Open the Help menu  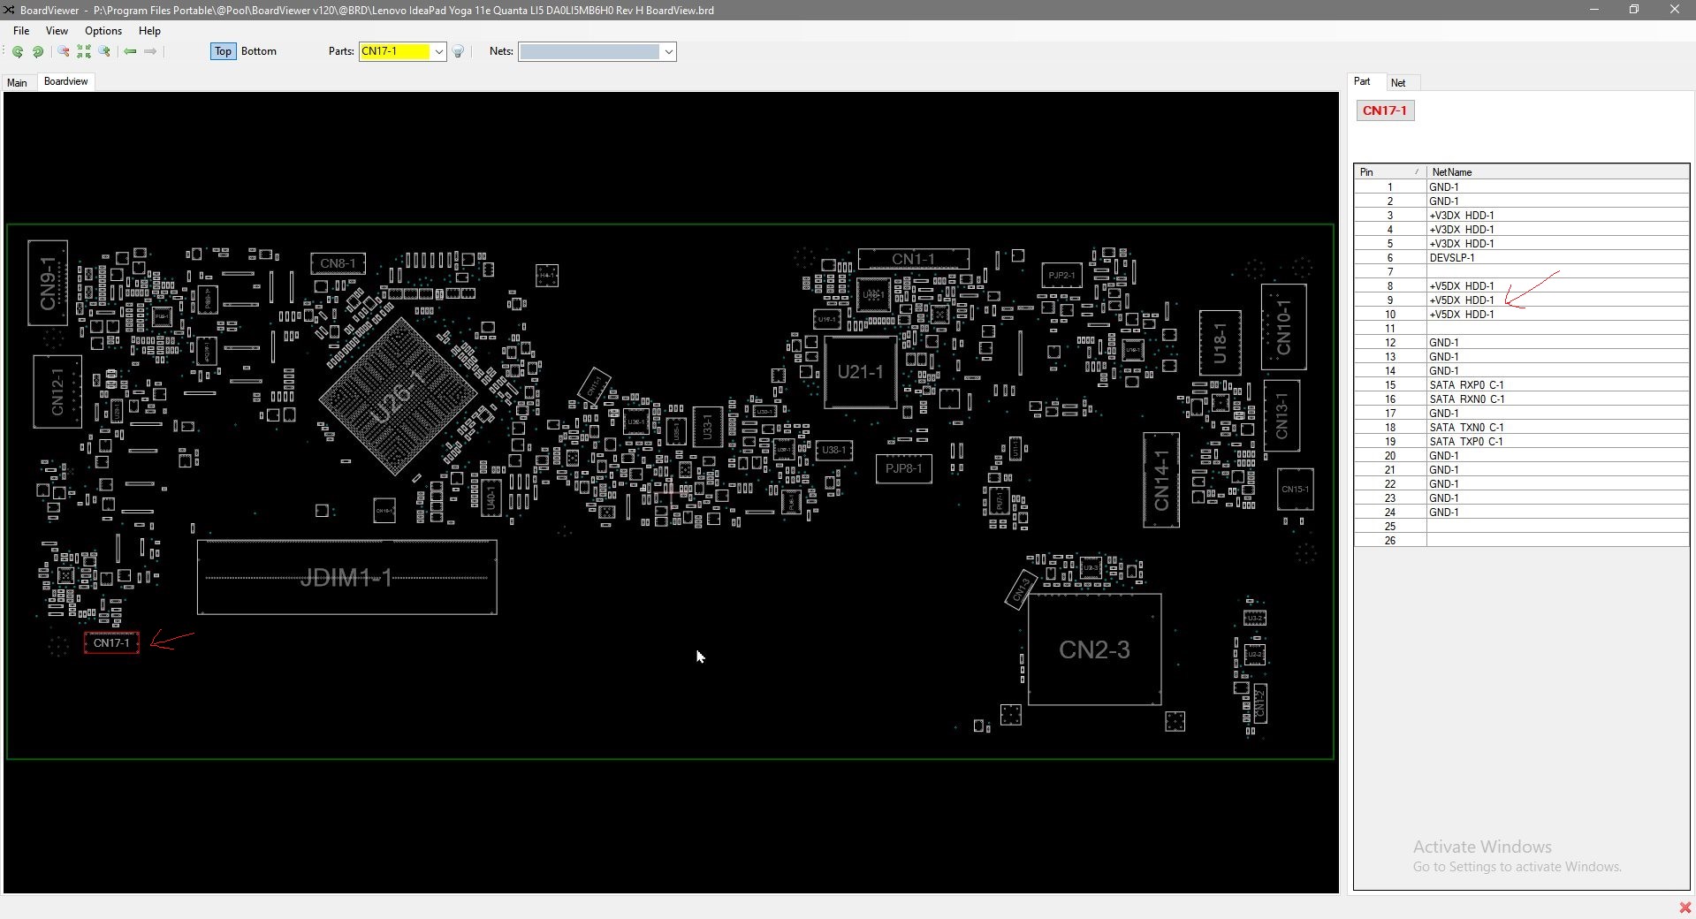[x=149, y=30]
